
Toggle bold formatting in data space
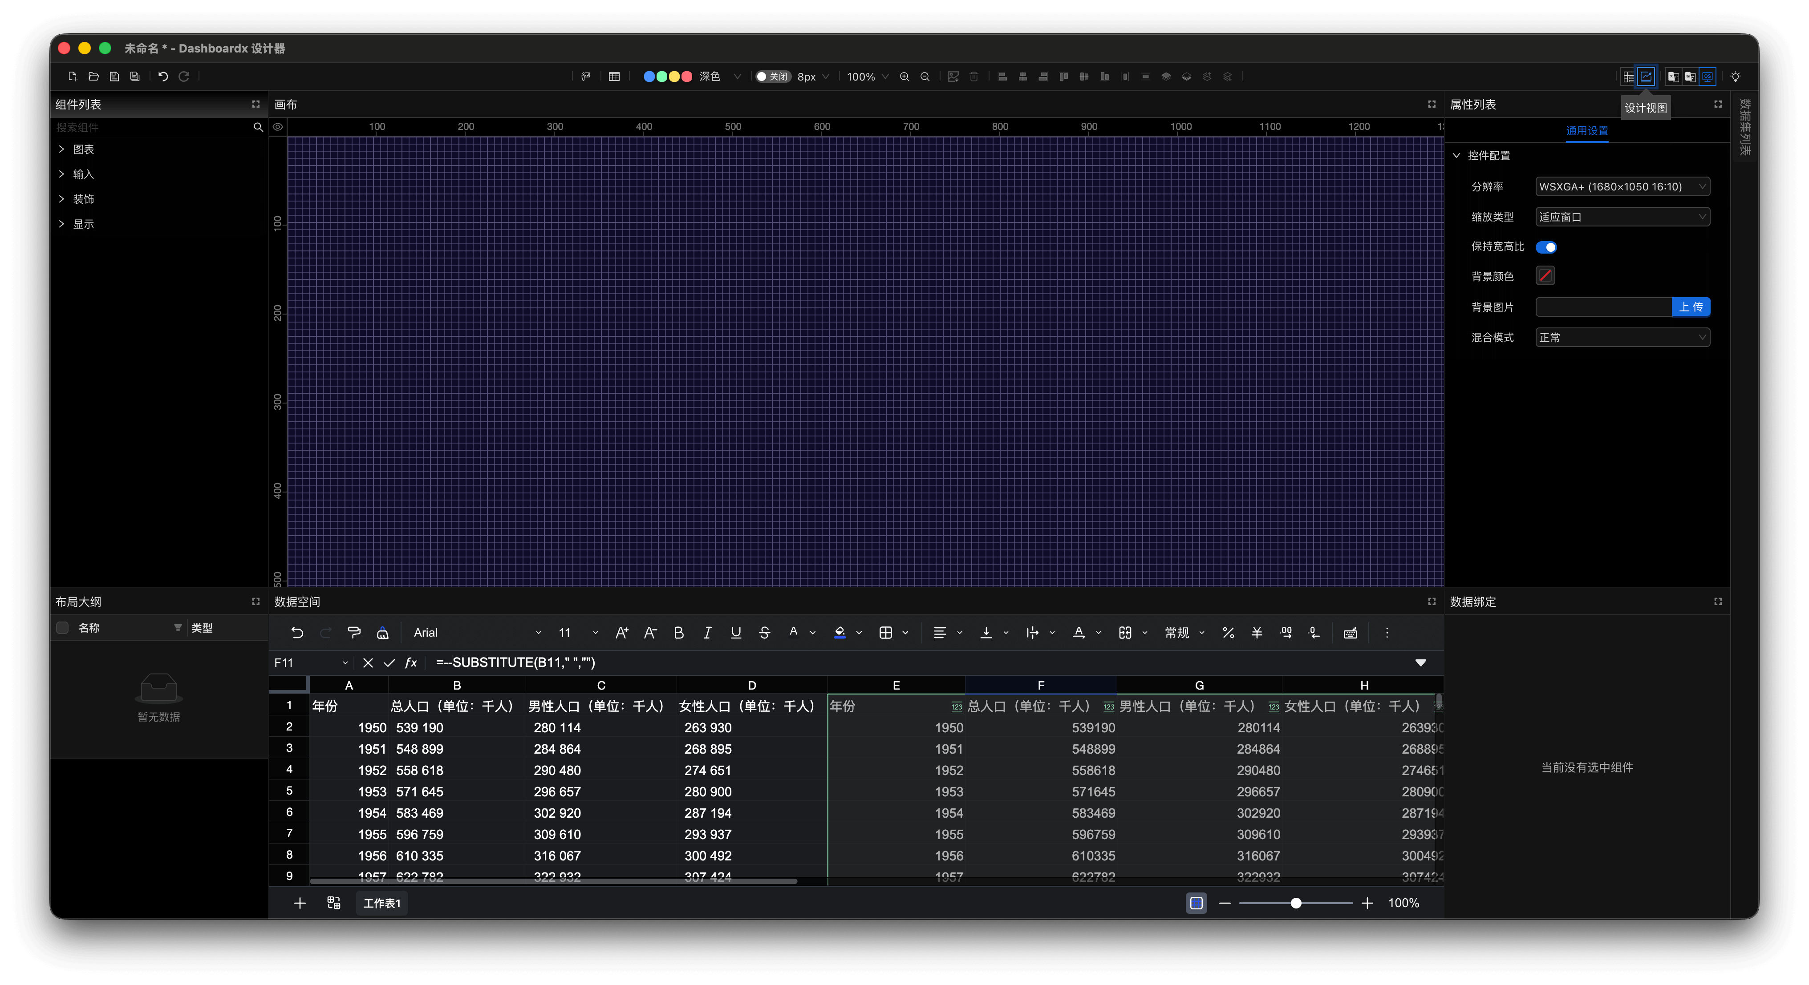[x=678, y=633]
